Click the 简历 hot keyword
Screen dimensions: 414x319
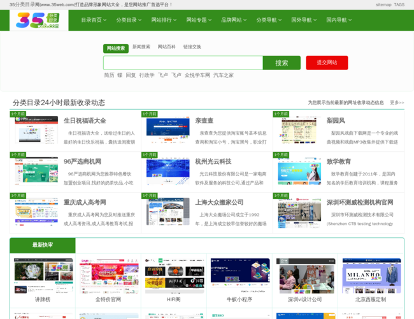click(109, 75)
